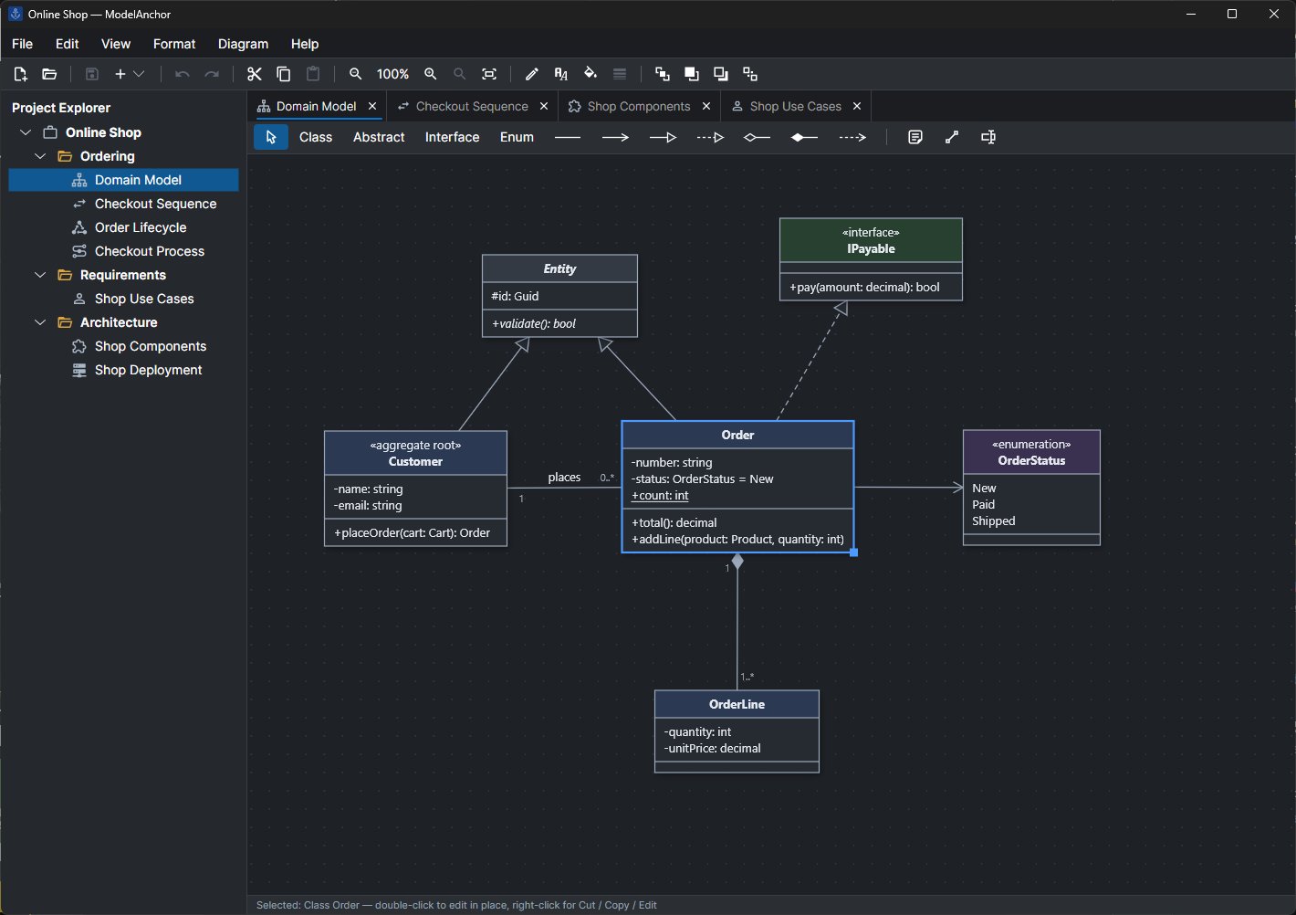Select the dashed dependency arrow tool
Viewport: 1296px width, 915px height.
(852, 137)
